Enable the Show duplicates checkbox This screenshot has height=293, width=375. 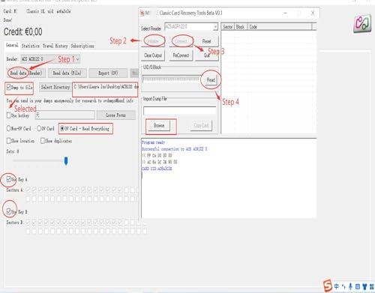(43, 141)
